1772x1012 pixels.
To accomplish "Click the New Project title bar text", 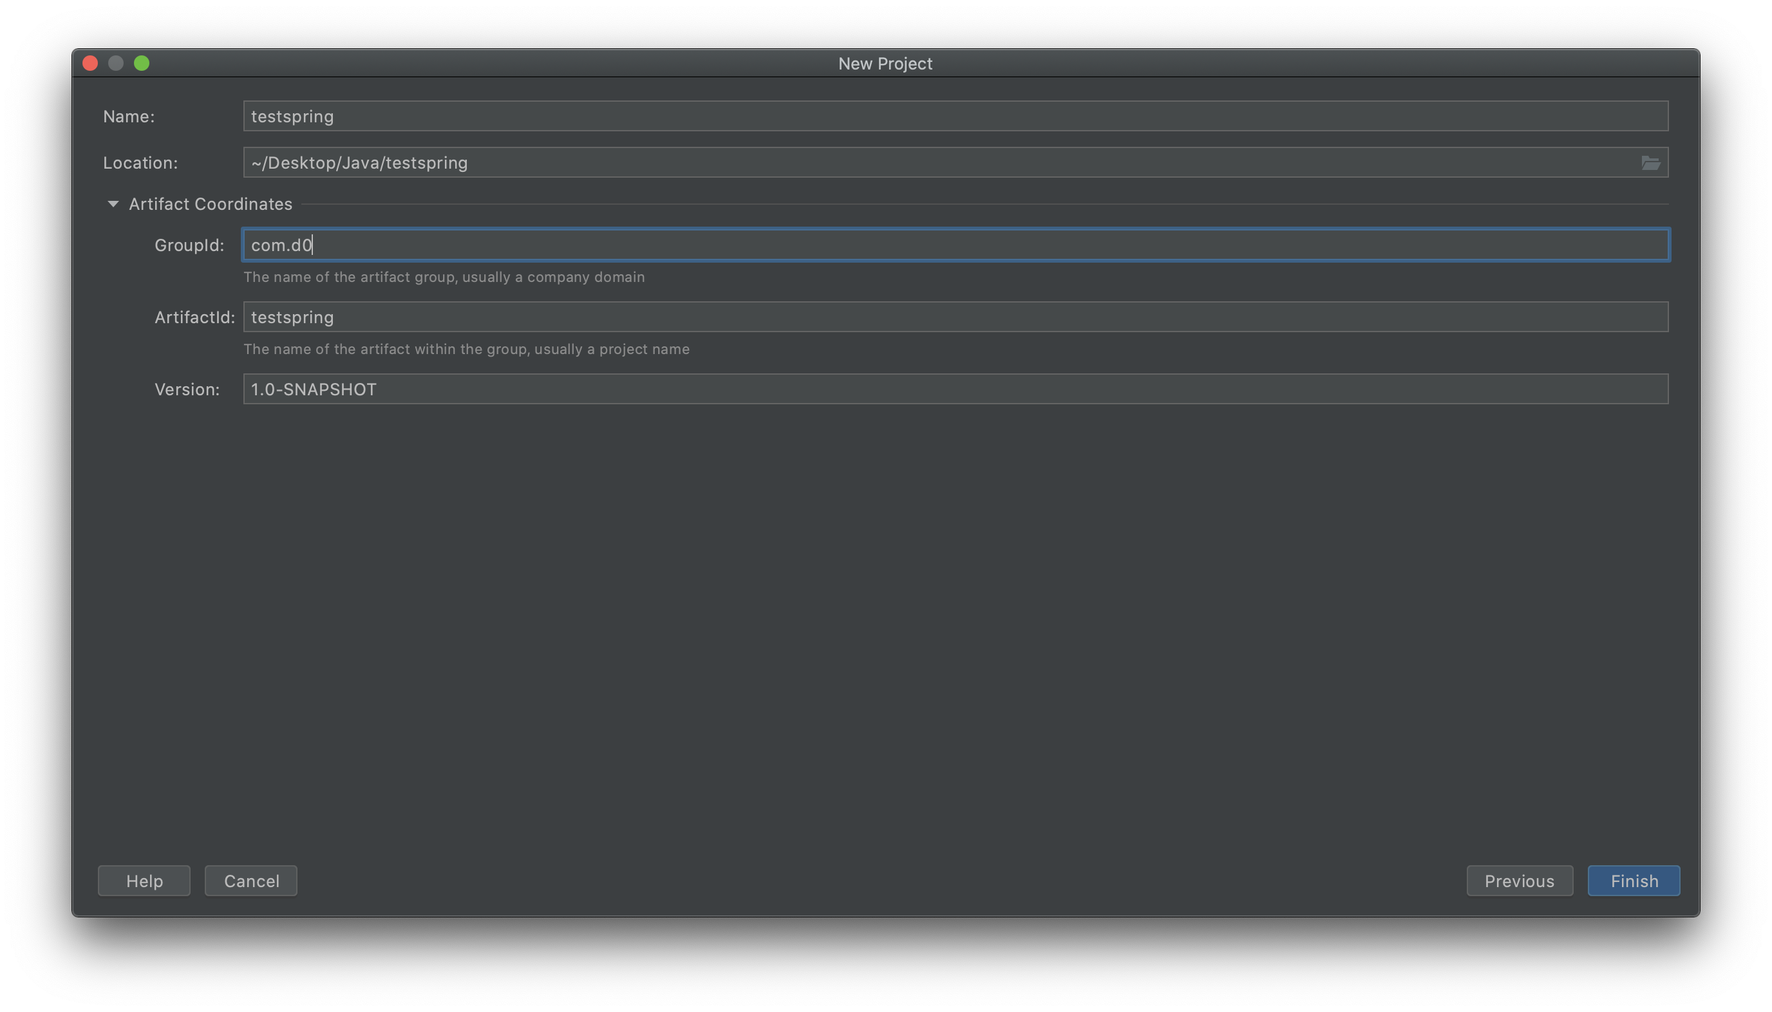I will 885,63.
